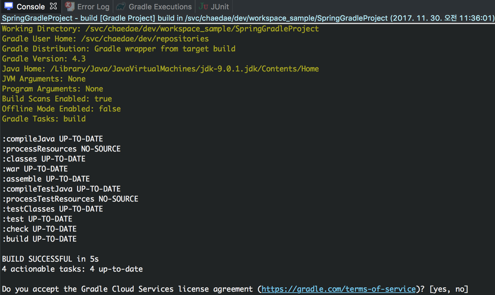Click the Error Log red icon

70,6
